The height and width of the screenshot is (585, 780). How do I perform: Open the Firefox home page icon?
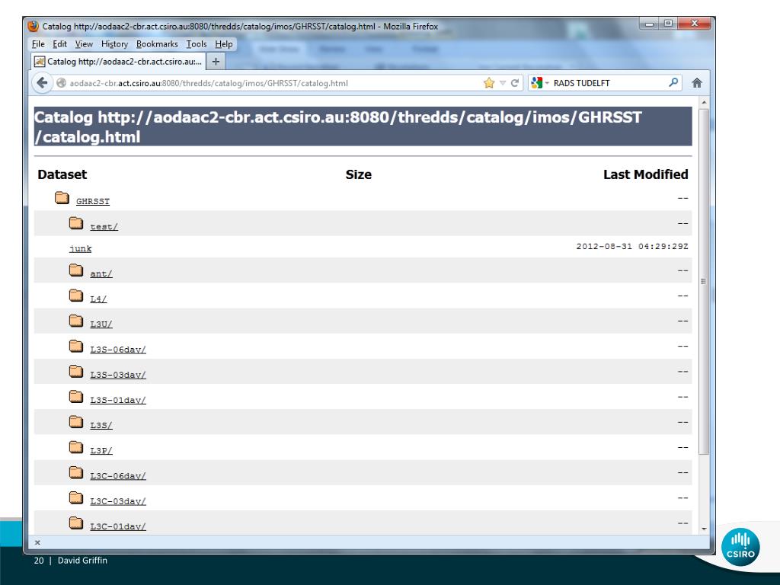tap(697, 83)
